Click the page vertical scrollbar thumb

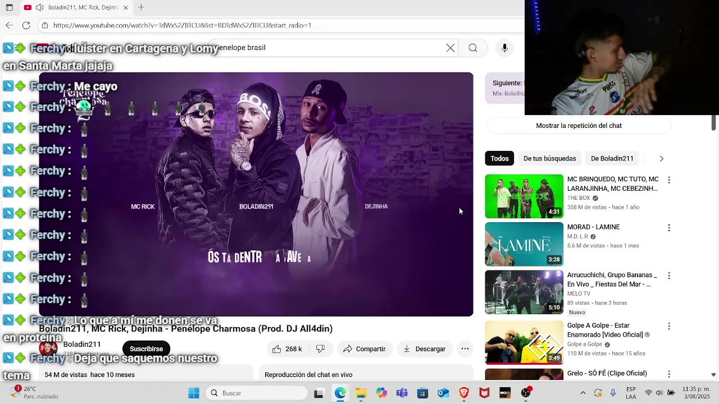[x=713, y=122]
